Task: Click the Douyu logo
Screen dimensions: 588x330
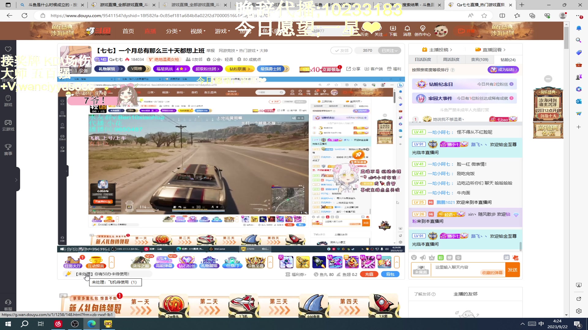Action: [98, 31]
